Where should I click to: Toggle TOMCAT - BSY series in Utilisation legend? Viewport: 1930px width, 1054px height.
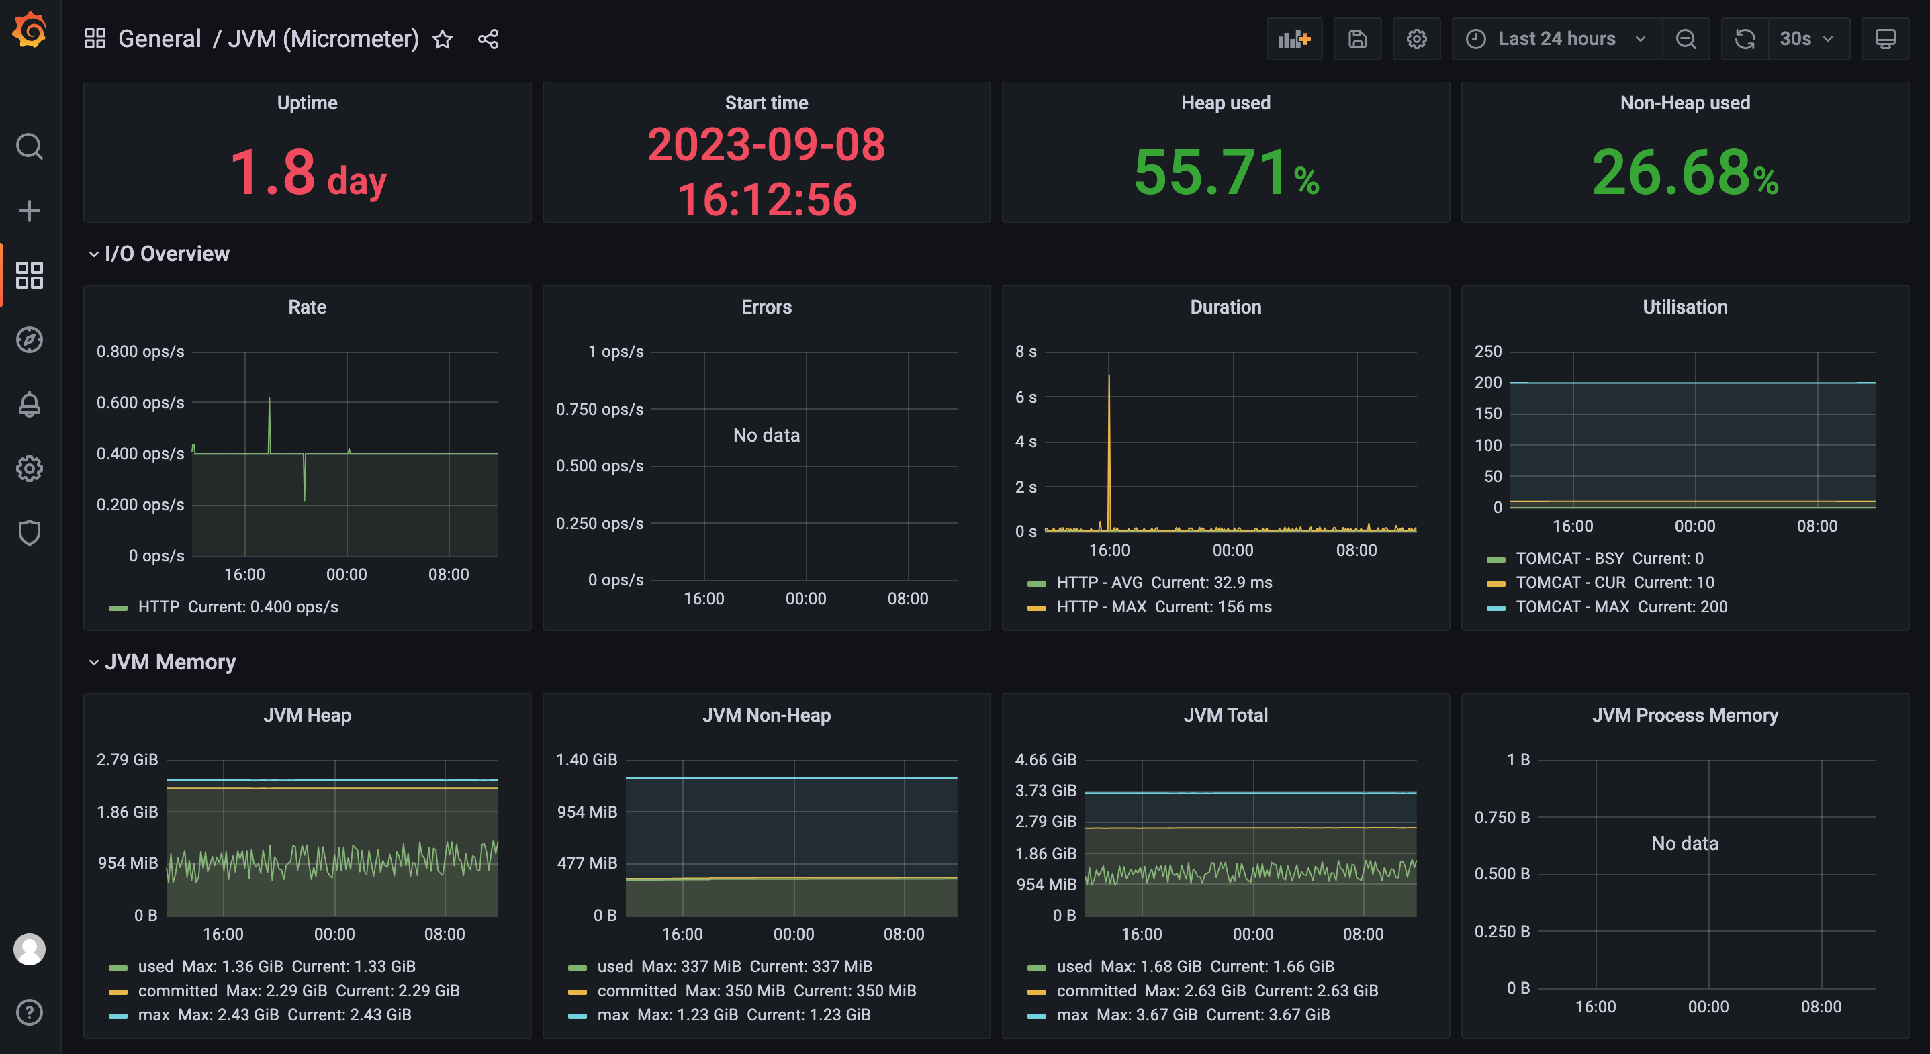tap(1569, 558)
